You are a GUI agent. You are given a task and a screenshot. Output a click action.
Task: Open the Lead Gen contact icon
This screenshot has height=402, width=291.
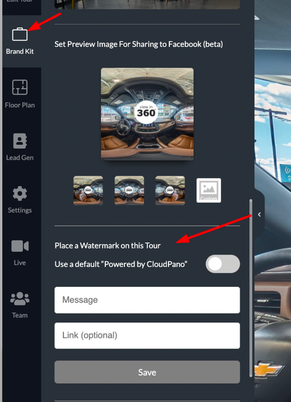[x=20, y=141]
